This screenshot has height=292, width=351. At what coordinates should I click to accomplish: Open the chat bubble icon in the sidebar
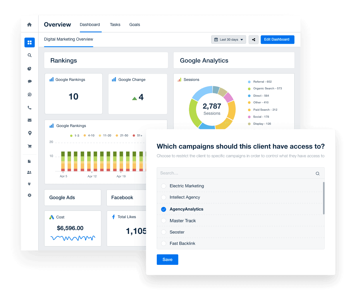point(29,81)
